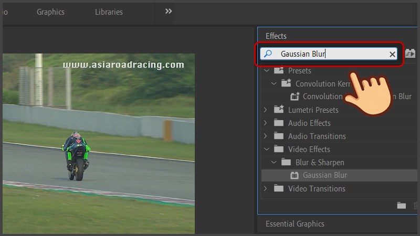Image resolution: width=420 pixels, height=236 pixels.
Task: Switch to the Libraries workspace tab
Action: [x=109, y=12]
